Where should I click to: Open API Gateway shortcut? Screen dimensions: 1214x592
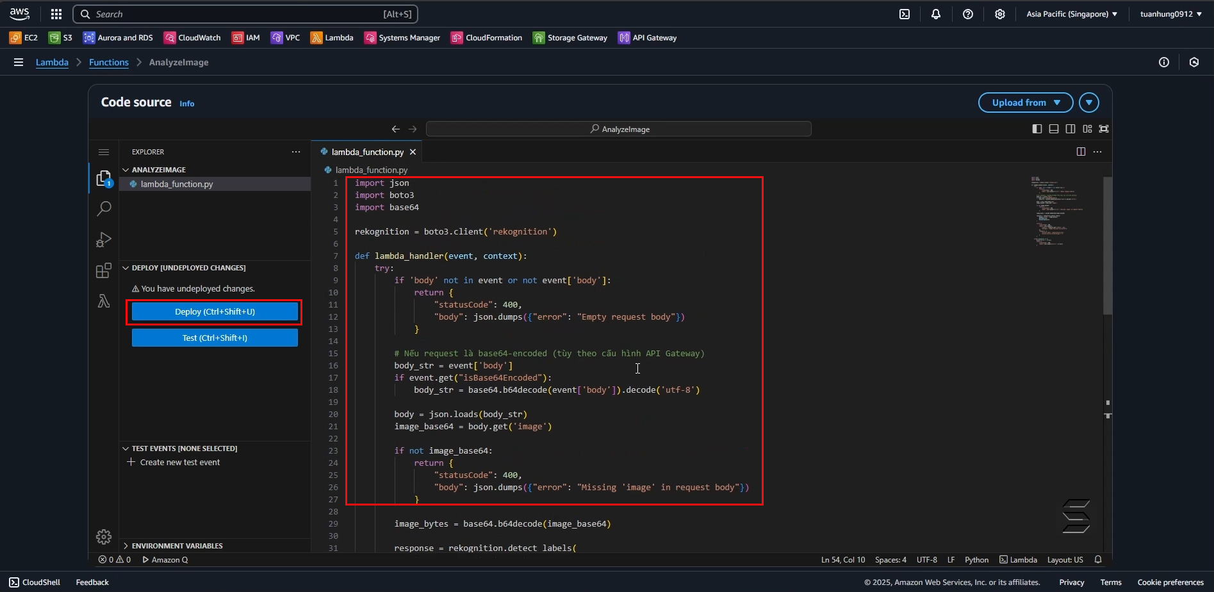coord(648,38)
